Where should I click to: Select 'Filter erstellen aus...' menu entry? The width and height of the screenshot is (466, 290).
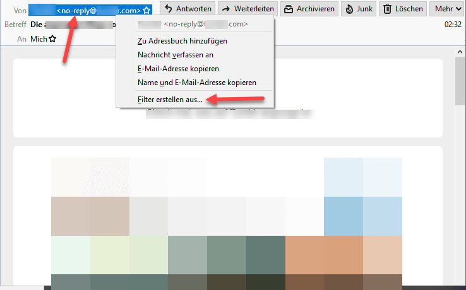click(194, 100)
